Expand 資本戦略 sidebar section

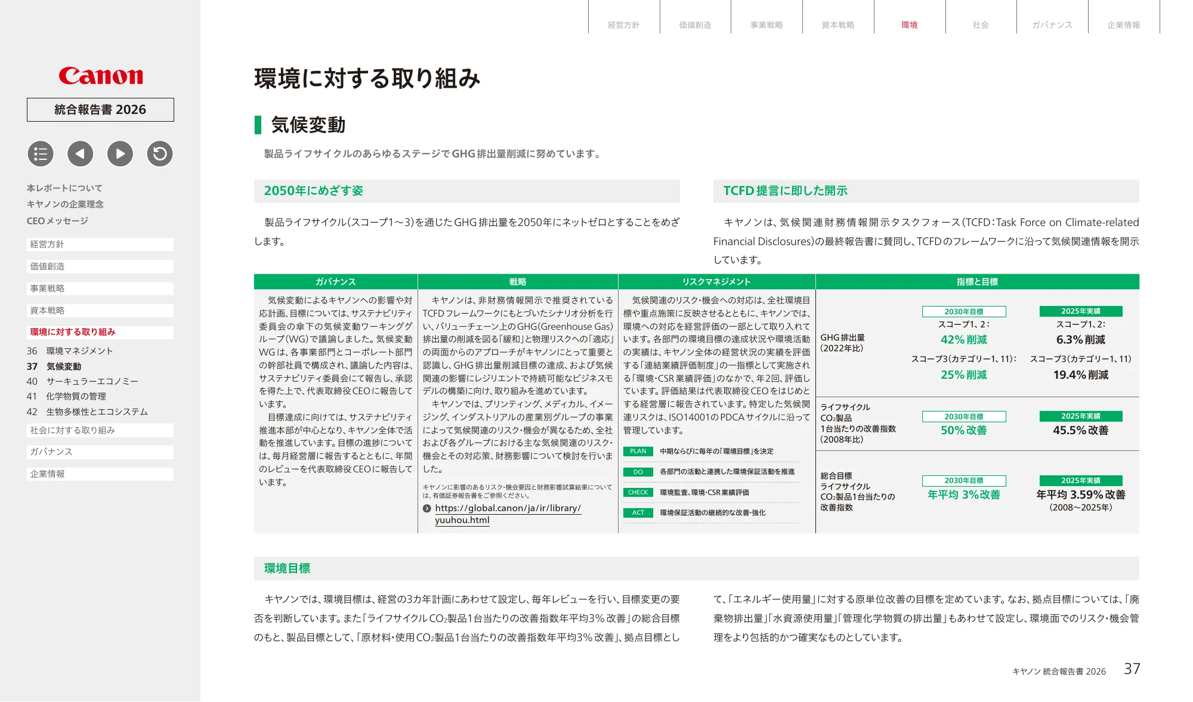coord(100,311)
